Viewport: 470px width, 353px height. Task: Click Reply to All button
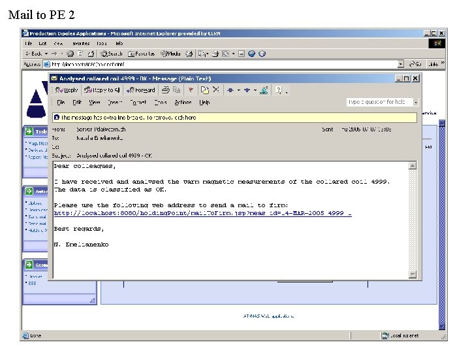102,90
